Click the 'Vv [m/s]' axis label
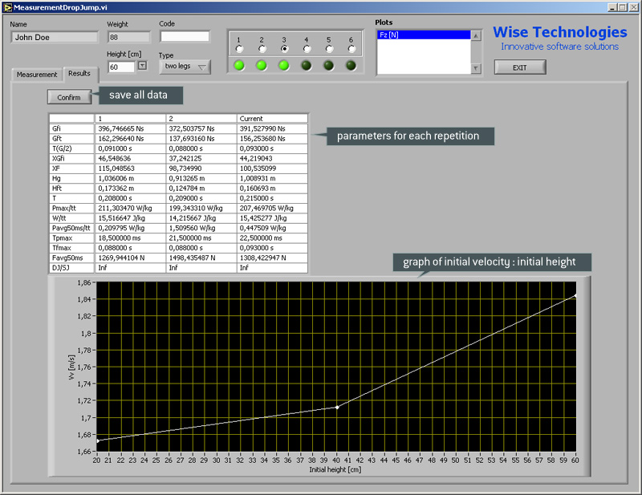Viewport: 642px width, 495px height. click(x=71, y=367)
